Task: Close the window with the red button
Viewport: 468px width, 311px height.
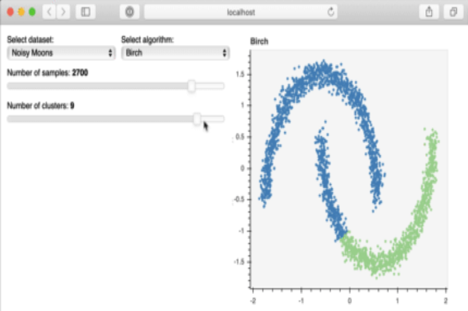Action: [10, 12]
